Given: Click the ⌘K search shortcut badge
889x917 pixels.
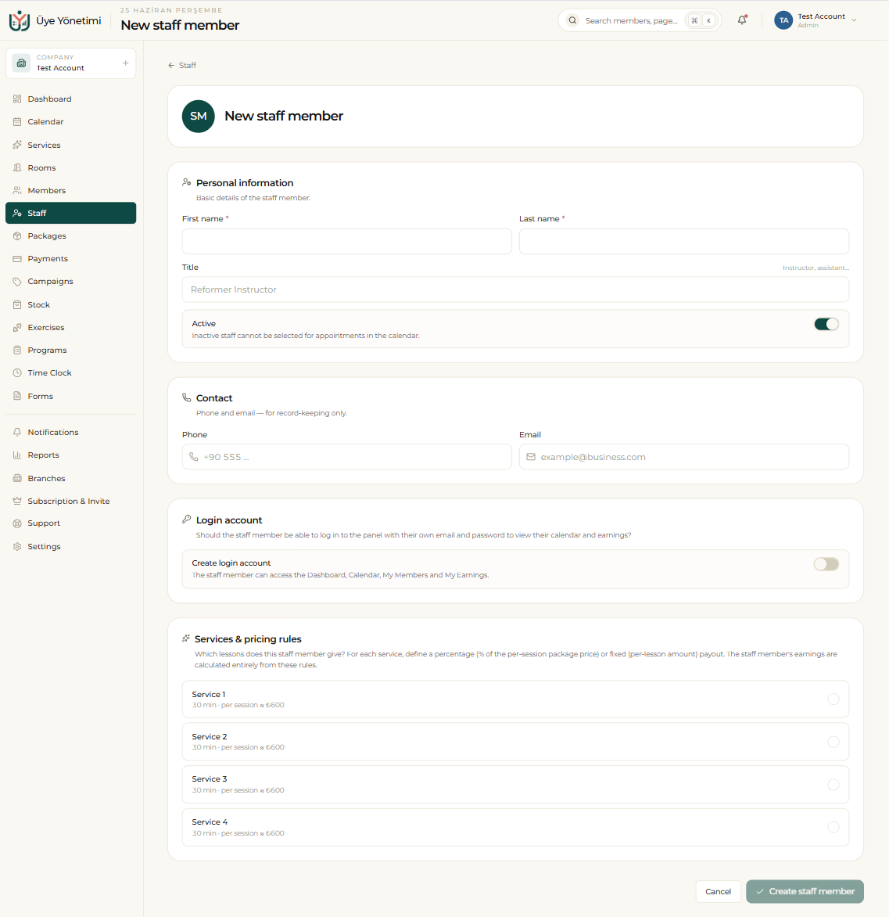Looking at the screenshot, I should pos(701,20).
